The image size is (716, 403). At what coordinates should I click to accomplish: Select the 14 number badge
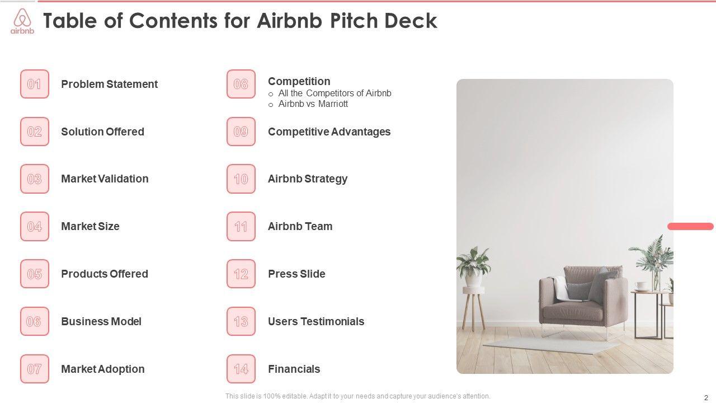pyautogui.click(x=241, y=369)
